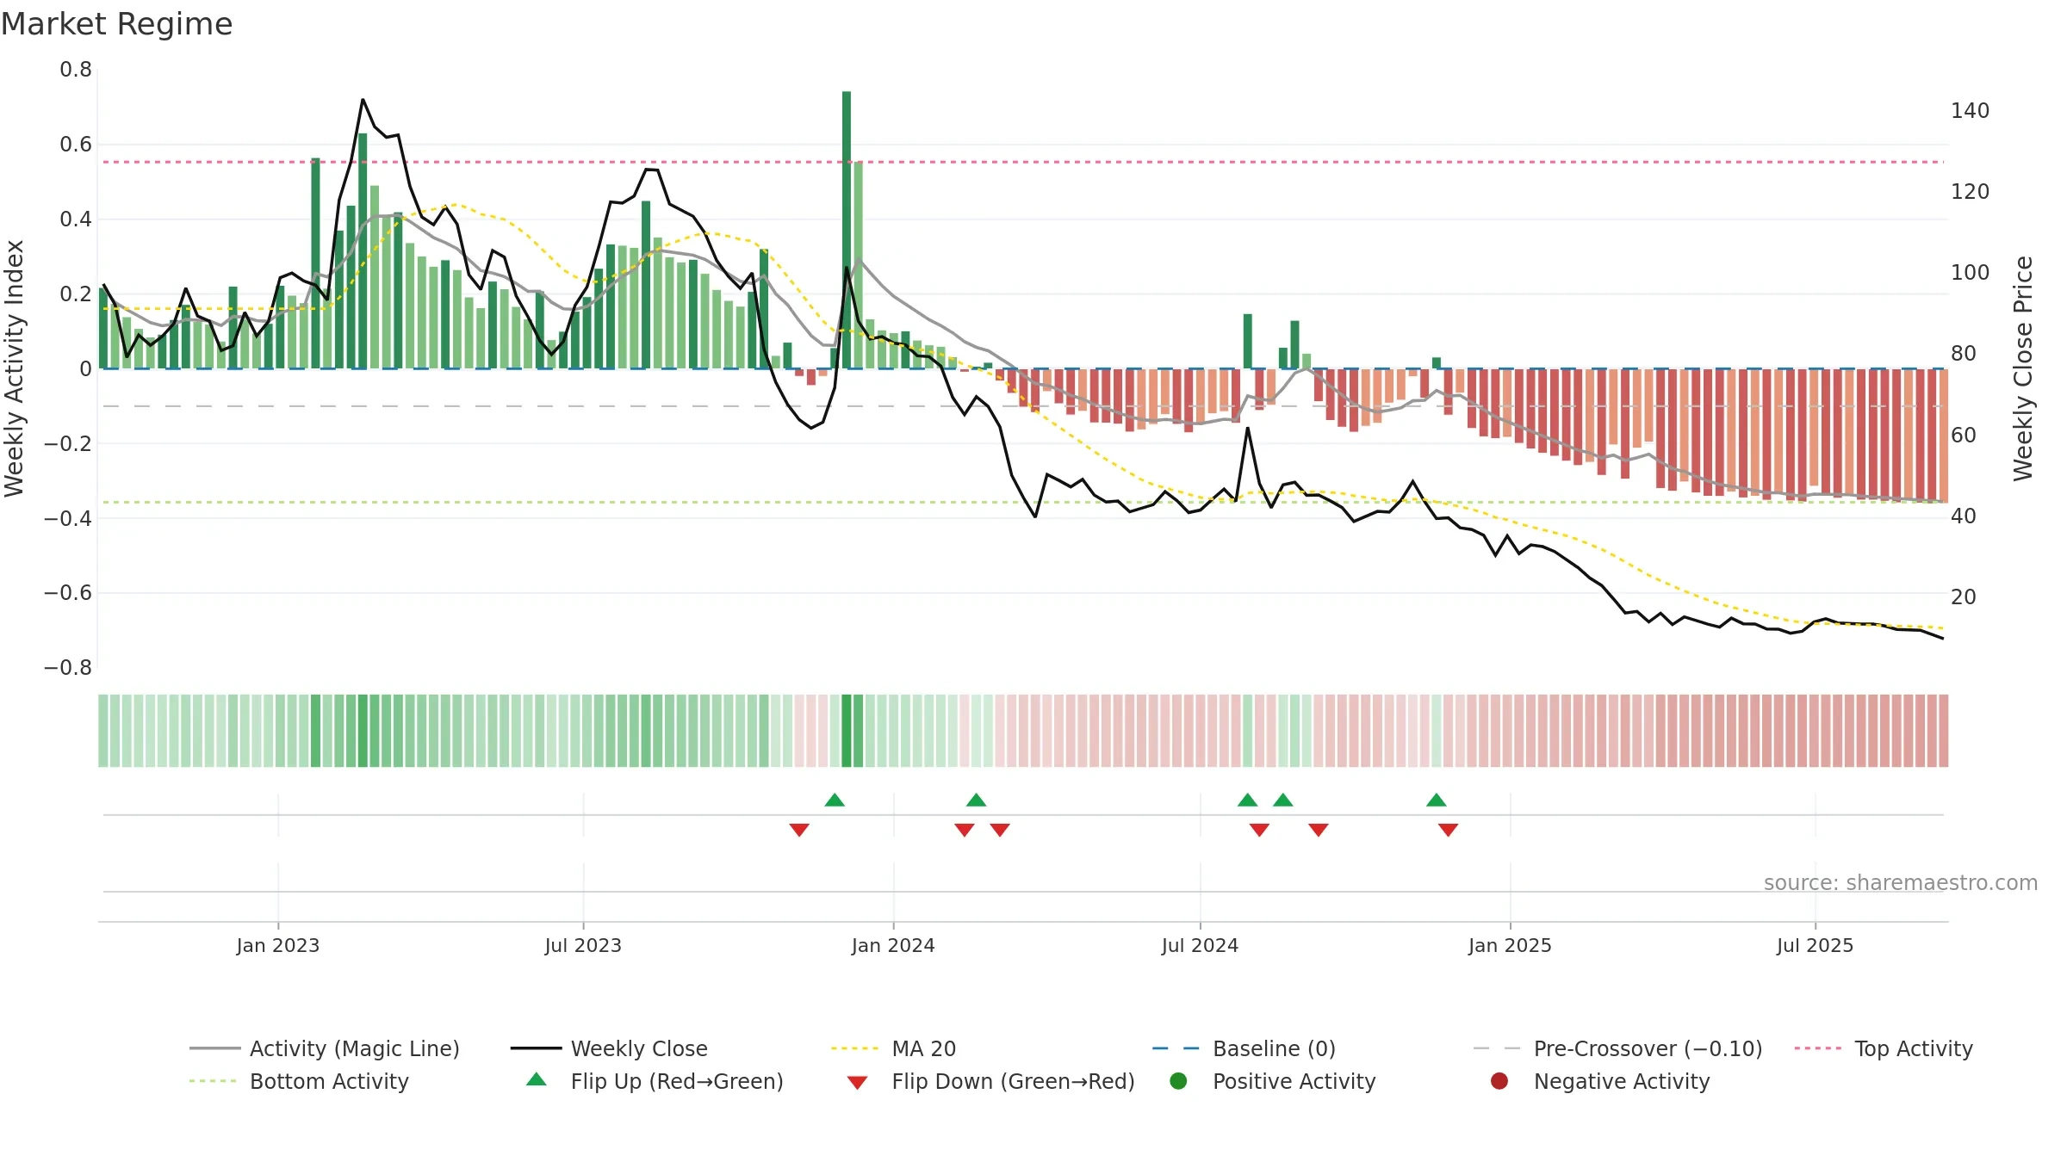
Task: Toggle the MA 20 legend entry
Action: pyautogui.click(x=893, y=1048)
